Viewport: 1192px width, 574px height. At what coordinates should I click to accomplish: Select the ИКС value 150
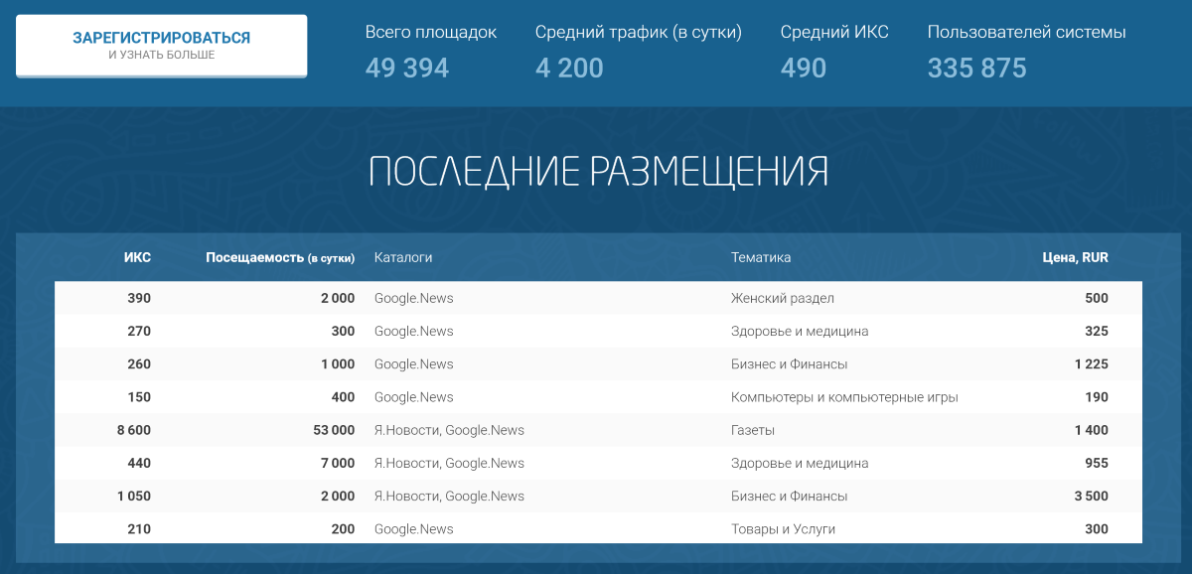[139, 397]
